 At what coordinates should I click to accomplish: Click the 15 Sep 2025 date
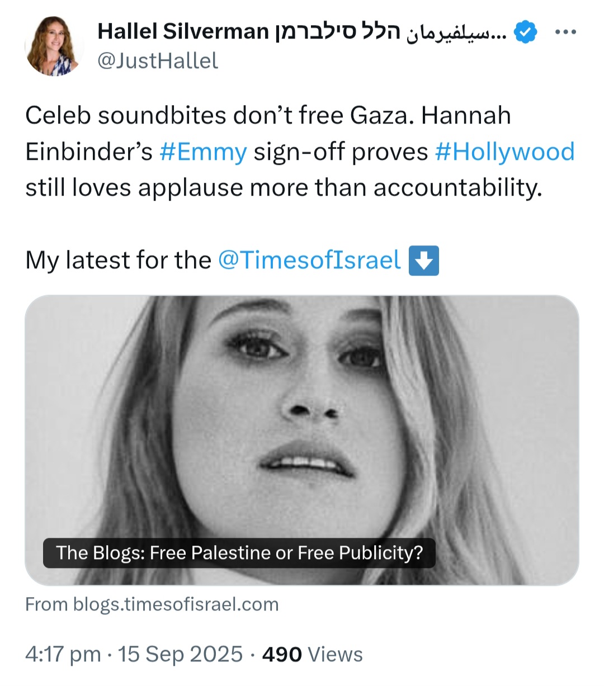181,654
